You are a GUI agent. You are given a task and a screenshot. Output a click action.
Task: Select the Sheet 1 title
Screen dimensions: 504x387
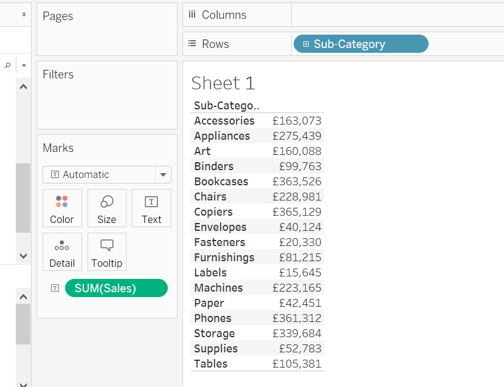[x=221, y=82]
